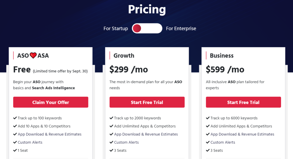293x159 pixels.
Task: Click the Growth plan title
Action: (124, 56)
